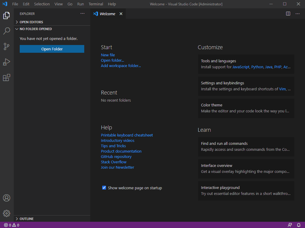This screenshot has width=305, height=228.
Task: Open the Accounts icon in the activity bar
Action: point(6,198)
